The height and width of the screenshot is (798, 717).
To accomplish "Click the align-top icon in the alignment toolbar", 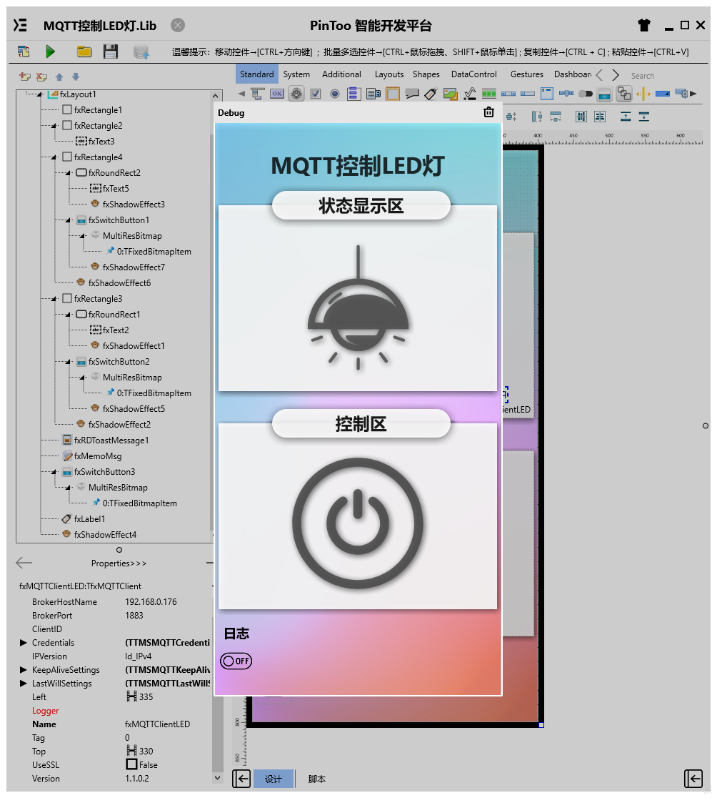I will (x=626, y=117).
